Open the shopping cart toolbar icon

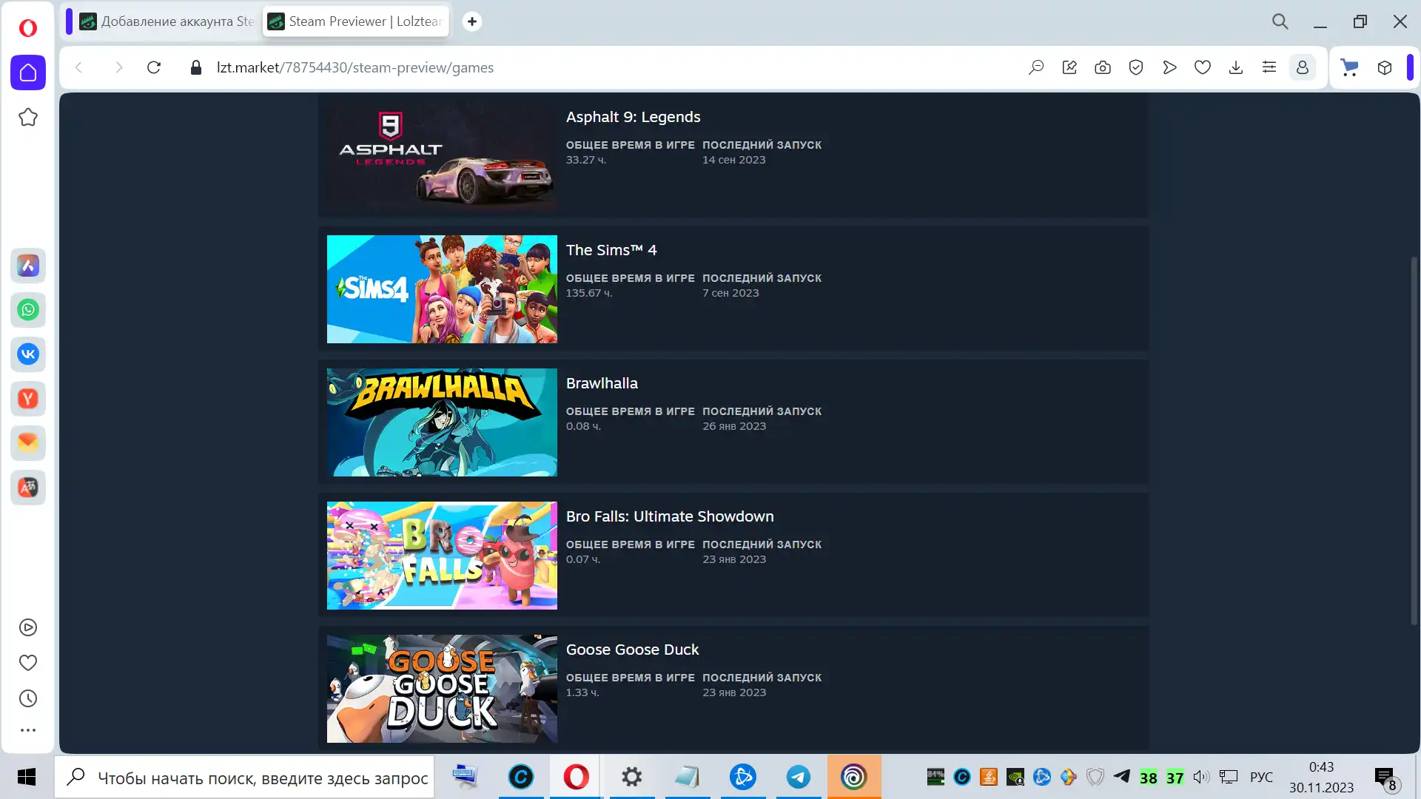1350,67
